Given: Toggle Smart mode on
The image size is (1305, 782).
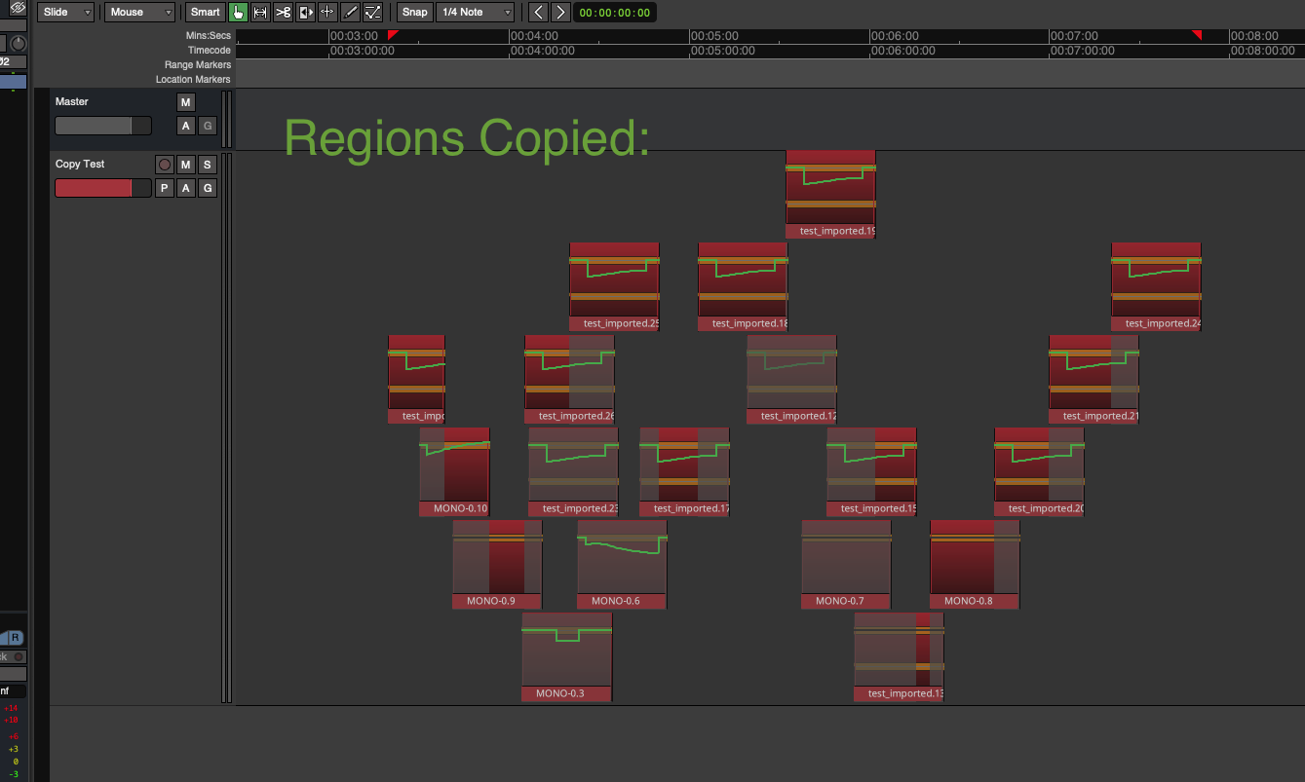Looking at the screenshot, I should (x=205, y=13).
